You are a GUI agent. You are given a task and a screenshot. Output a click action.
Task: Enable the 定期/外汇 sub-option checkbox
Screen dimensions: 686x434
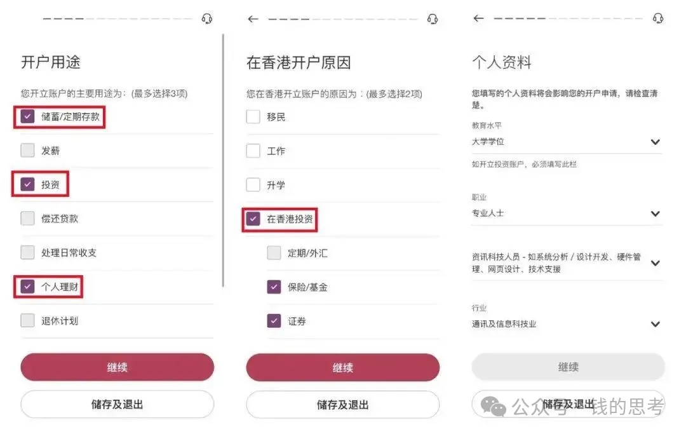pos(274,252)
